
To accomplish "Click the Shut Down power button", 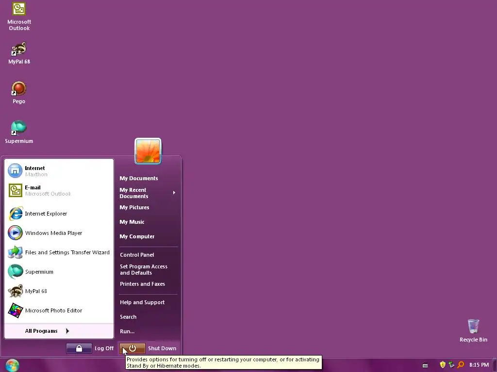I will (x=133, y=348).
